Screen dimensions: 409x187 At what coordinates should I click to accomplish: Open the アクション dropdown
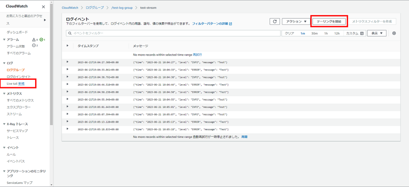(x=296, y=21)
